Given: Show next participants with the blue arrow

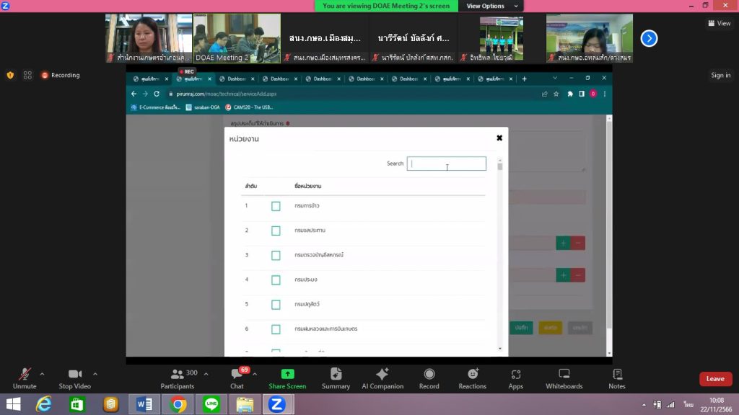Looking at the screenshot, I should click(649, 38).
